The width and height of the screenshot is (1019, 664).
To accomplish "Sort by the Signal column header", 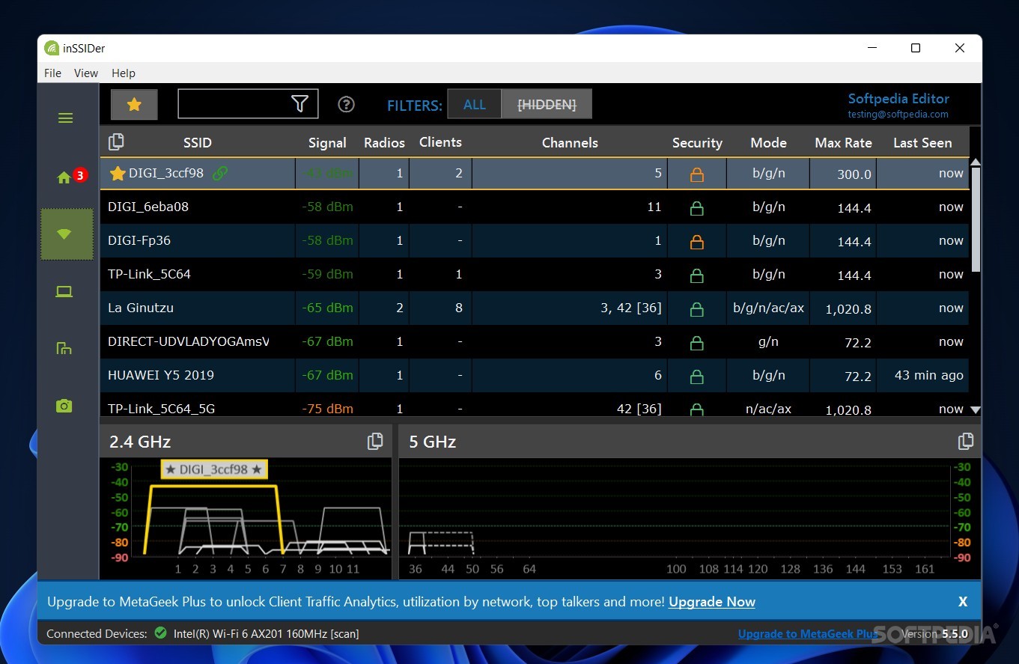I will (x=327, y=142).
